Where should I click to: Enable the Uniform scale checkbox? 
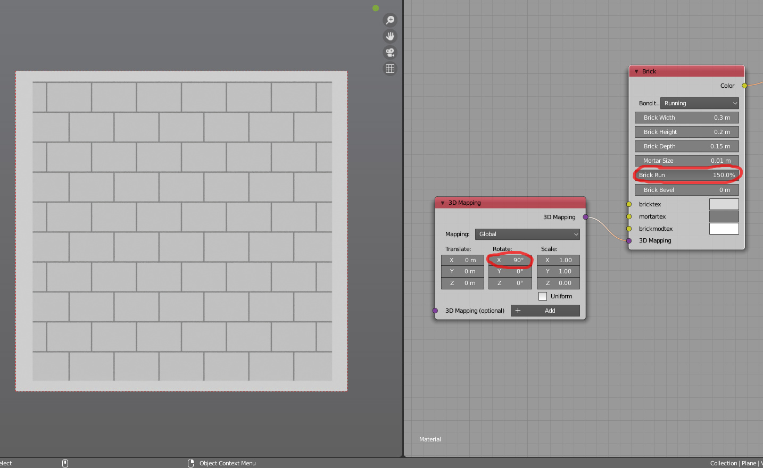pyautogui.click(x=543, y=296)
